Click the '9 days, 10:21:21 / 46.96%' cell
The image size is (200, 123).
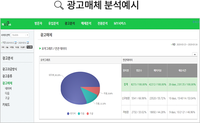coord(182,112)
